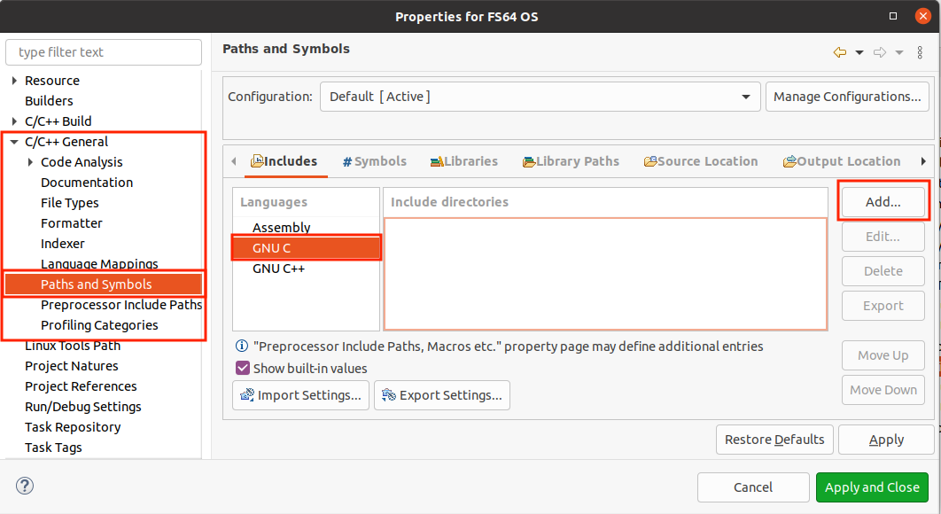Click the forward navigation arrow icon
Viewport: 941px width, 514px height.
[880, 53]
